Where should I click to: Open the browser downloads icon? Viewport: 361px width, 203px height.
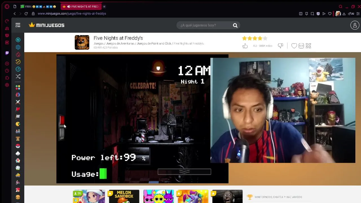click(x=344, y=14)
